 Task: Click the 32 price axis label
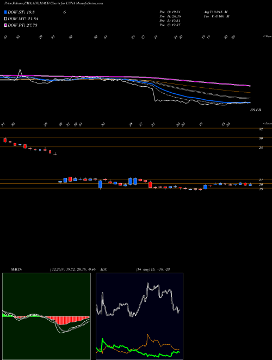tap(261, 129)
